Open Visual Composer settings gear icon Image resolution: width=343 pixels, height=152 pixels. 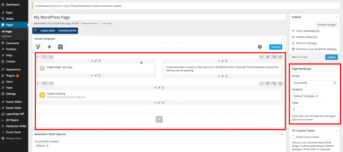click(260, 47)
